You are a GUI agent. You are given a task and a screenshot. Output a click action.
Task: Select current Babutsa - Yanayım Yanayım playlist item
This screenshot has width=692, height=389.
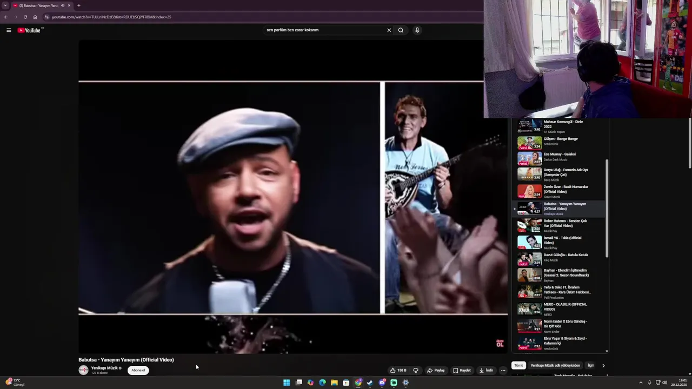pos(558,208)
